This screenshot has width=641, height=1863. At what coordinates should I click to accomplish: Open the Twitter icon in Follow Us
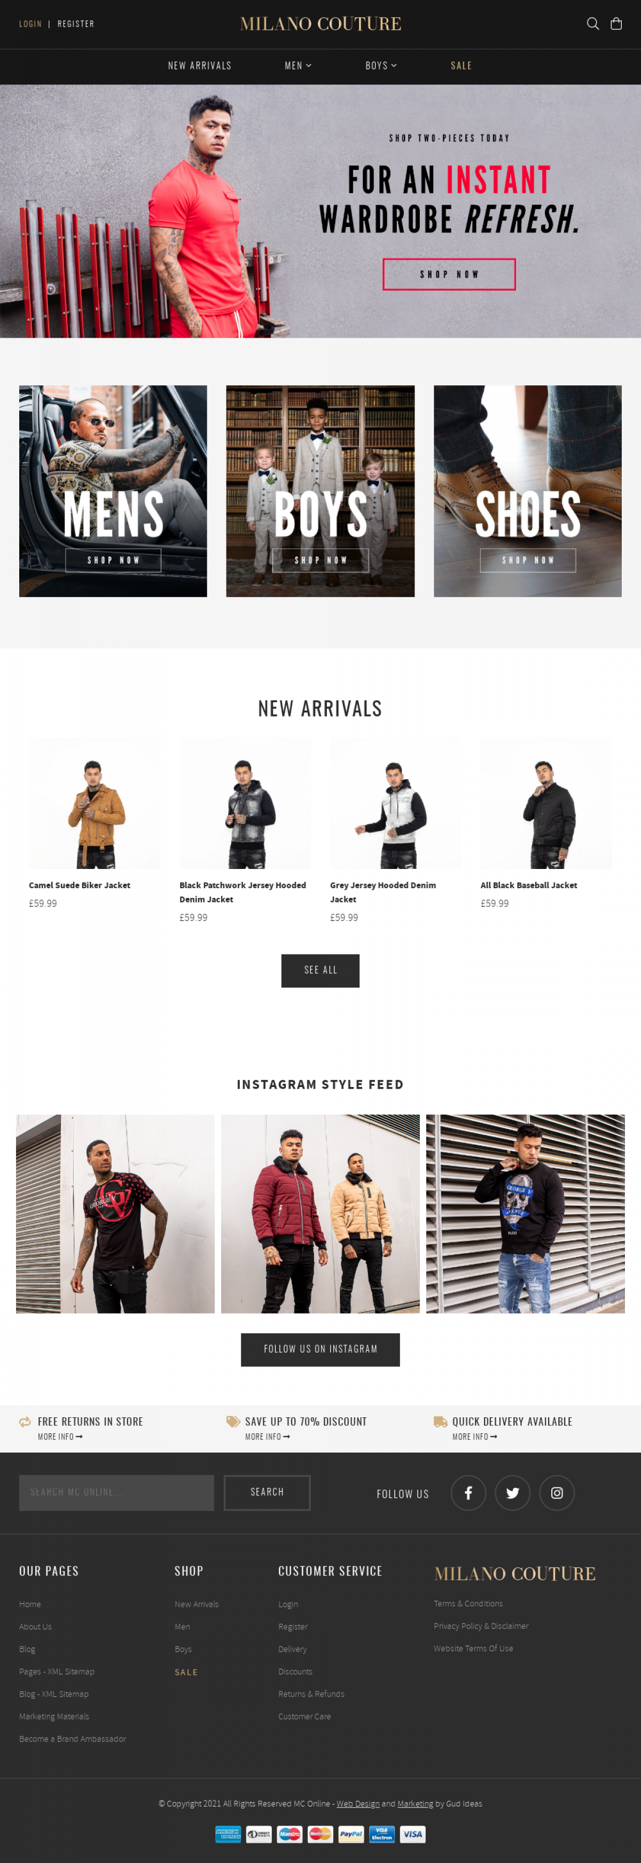point(512,1493)
